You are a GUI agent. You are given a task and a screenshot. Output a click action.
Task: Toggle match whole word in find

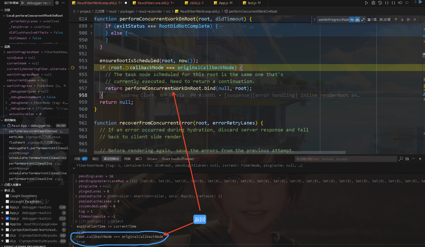coord(357,19)
